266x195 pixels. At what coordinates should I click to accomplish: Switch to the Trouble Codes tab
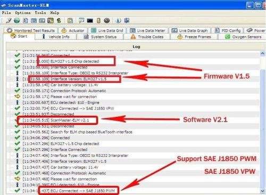pos(147,37)
